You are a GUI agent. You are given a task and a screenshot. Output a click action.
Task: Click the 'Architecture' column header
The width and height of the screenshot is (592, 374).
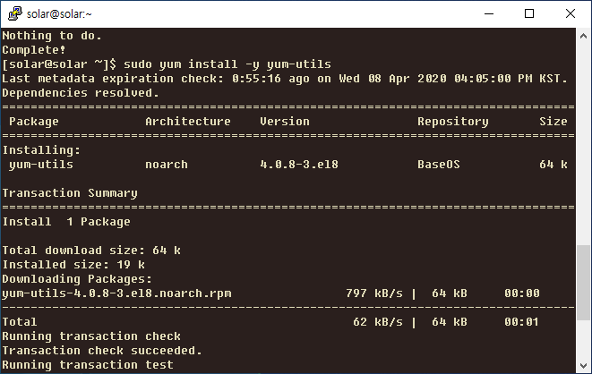click(188, 122)
